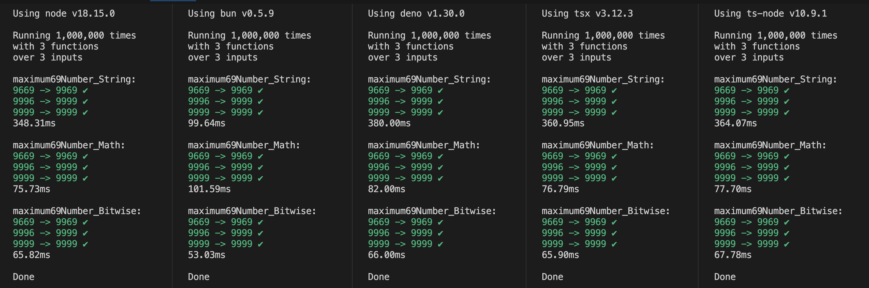This screenshot has height=288, width=869.
Task: Click 'Done' in the tsx pane
Action: pyautogui.click(x=552, y=277)
